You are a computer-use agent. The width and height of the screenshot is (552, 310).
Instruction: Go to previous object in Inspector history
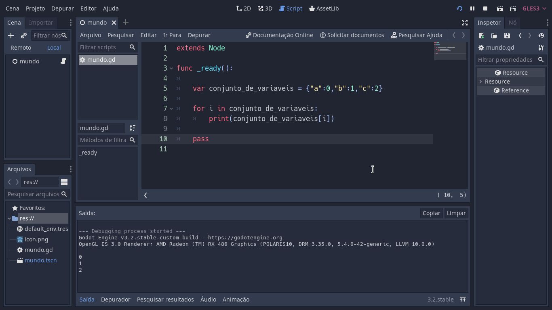[x=520, y=36]
